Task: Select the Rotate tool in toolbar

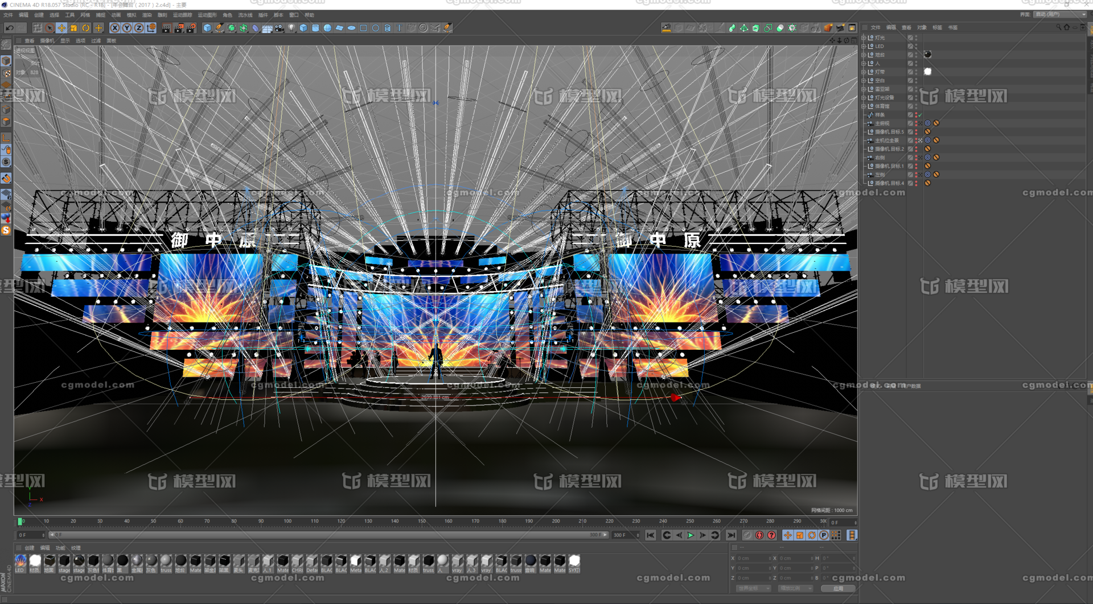Action: coord(86,28)
